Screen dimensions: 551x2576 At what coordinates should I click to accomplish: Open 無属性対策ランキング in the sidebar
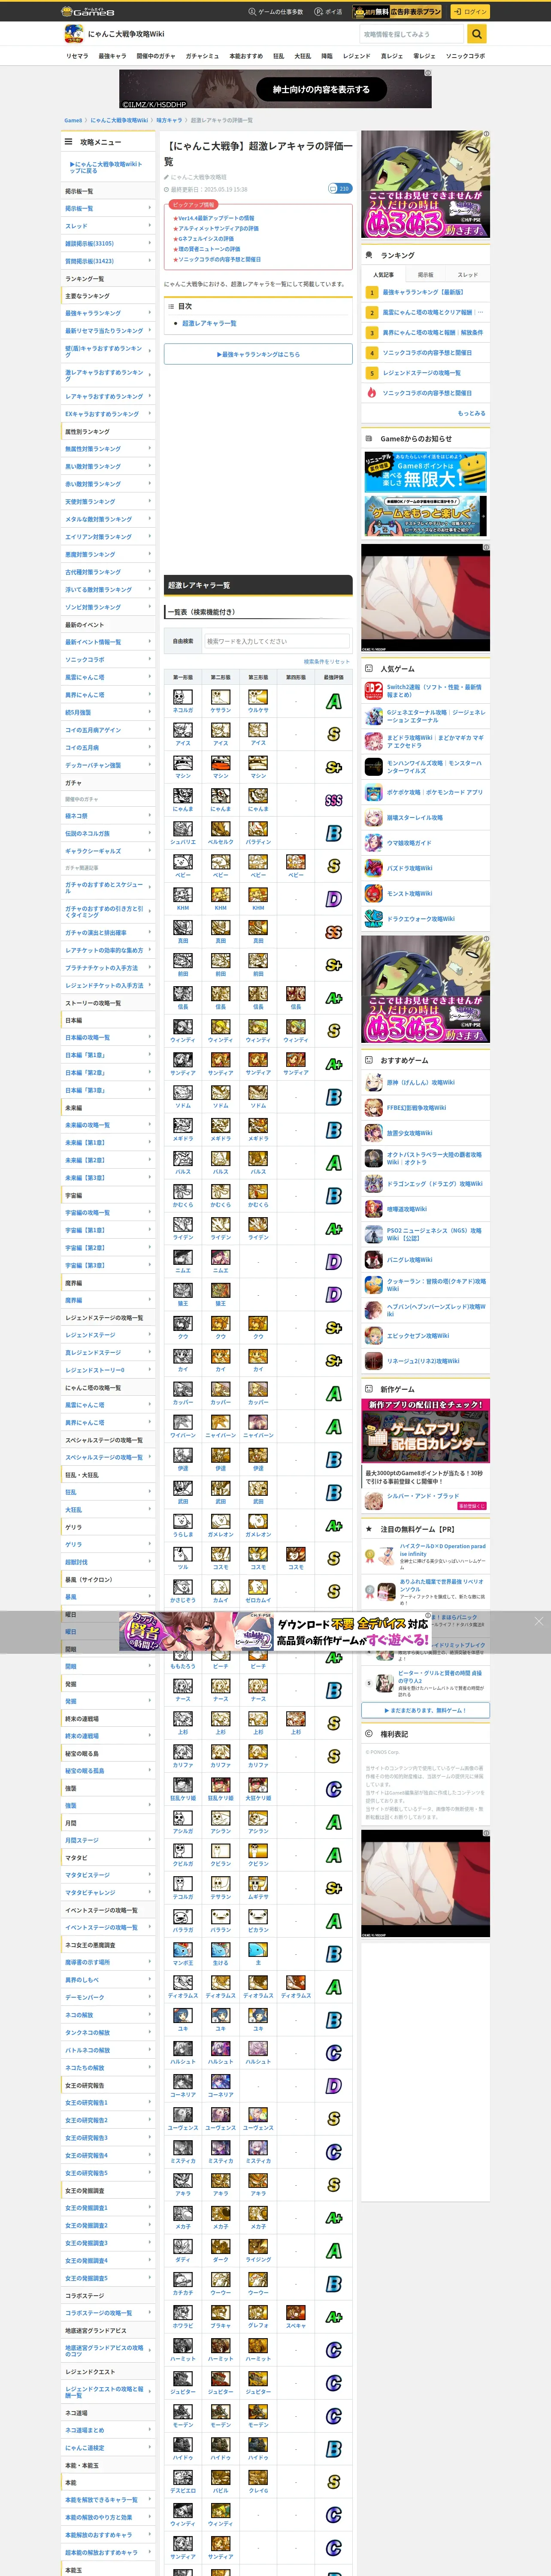click(108, 449)
